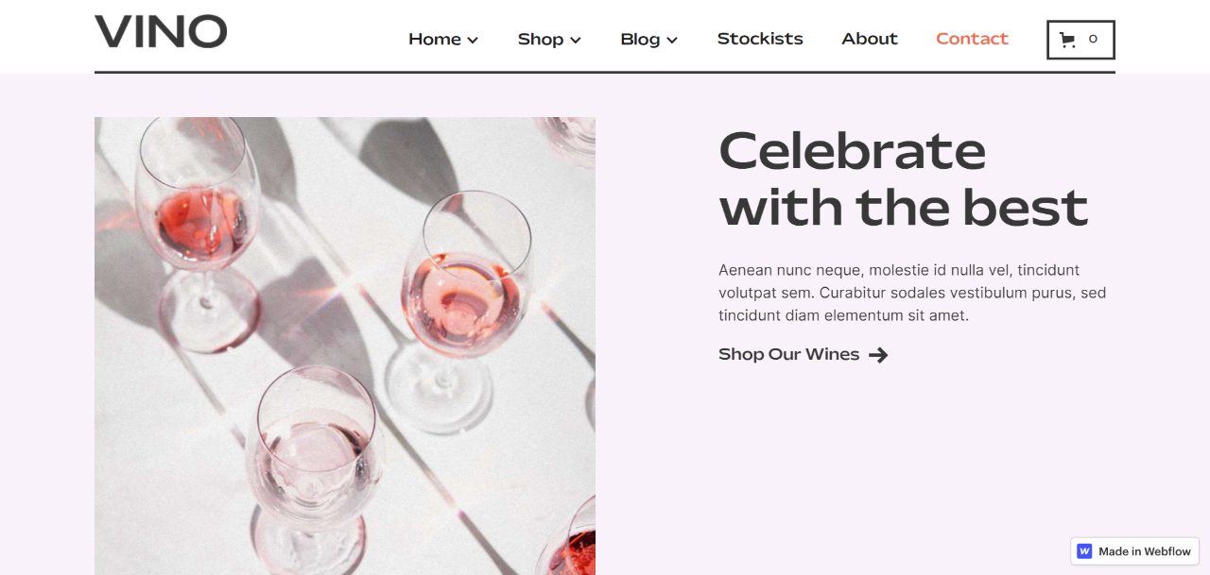
Task: Open the Home menu from the navbar
Action: click(435, 39)
